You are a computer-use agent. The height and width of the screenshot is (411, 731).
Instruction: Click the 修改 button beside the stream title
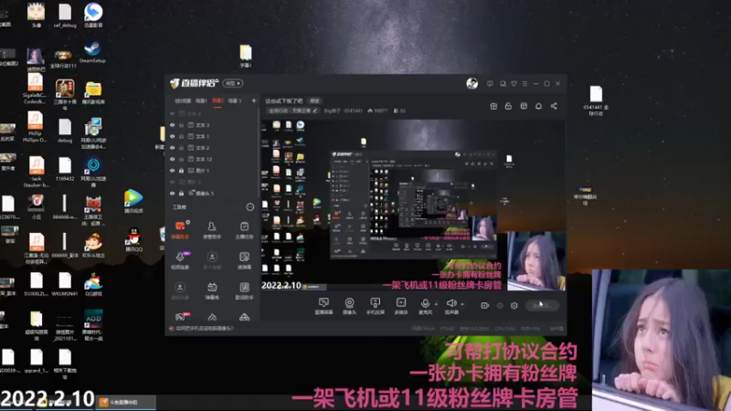314,100
